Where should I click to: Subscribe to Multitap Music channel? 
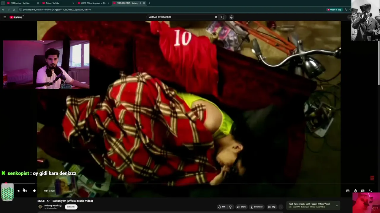[x=71, y=207]
